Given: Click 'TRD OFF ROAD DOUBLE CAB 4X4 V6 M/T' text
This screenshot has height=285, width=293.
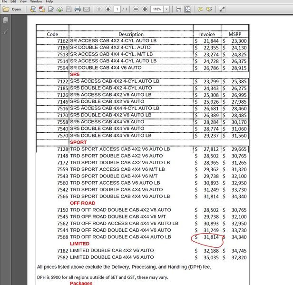Looking at the screenshot, I should point(118,217).
